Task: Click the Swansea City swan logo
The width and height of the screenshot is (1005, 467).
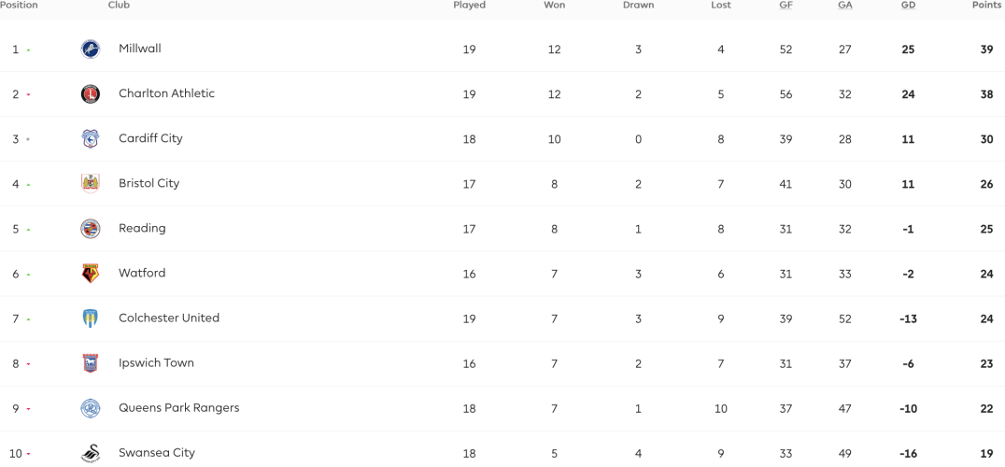Action: point(91,453)
